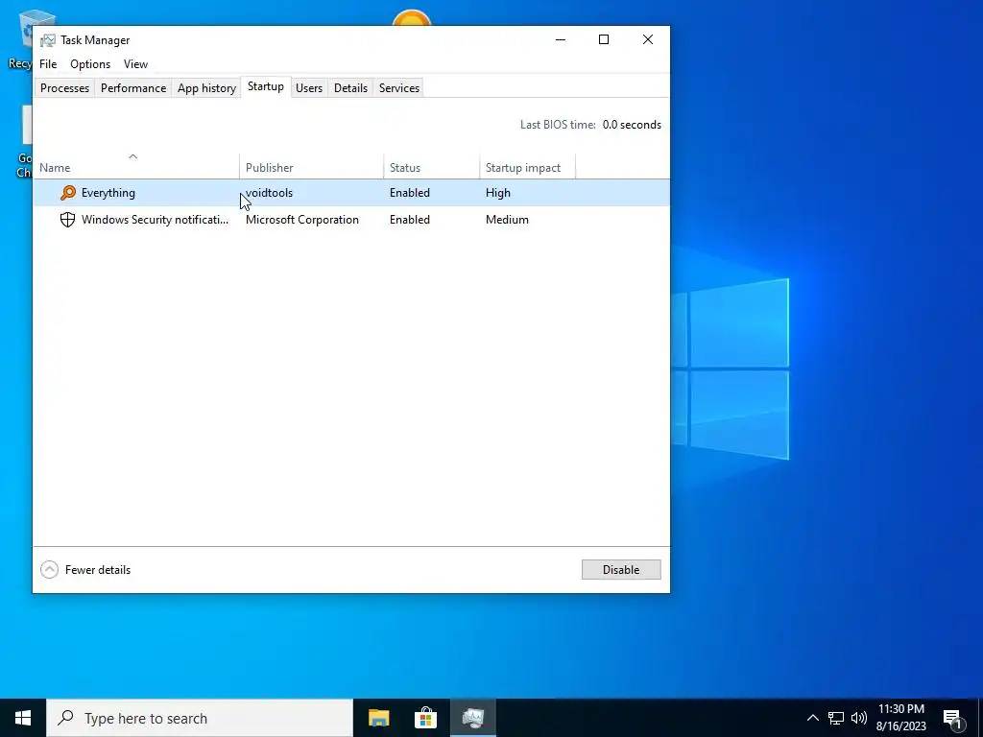Open the notification center icon

(x=953, y=718)
